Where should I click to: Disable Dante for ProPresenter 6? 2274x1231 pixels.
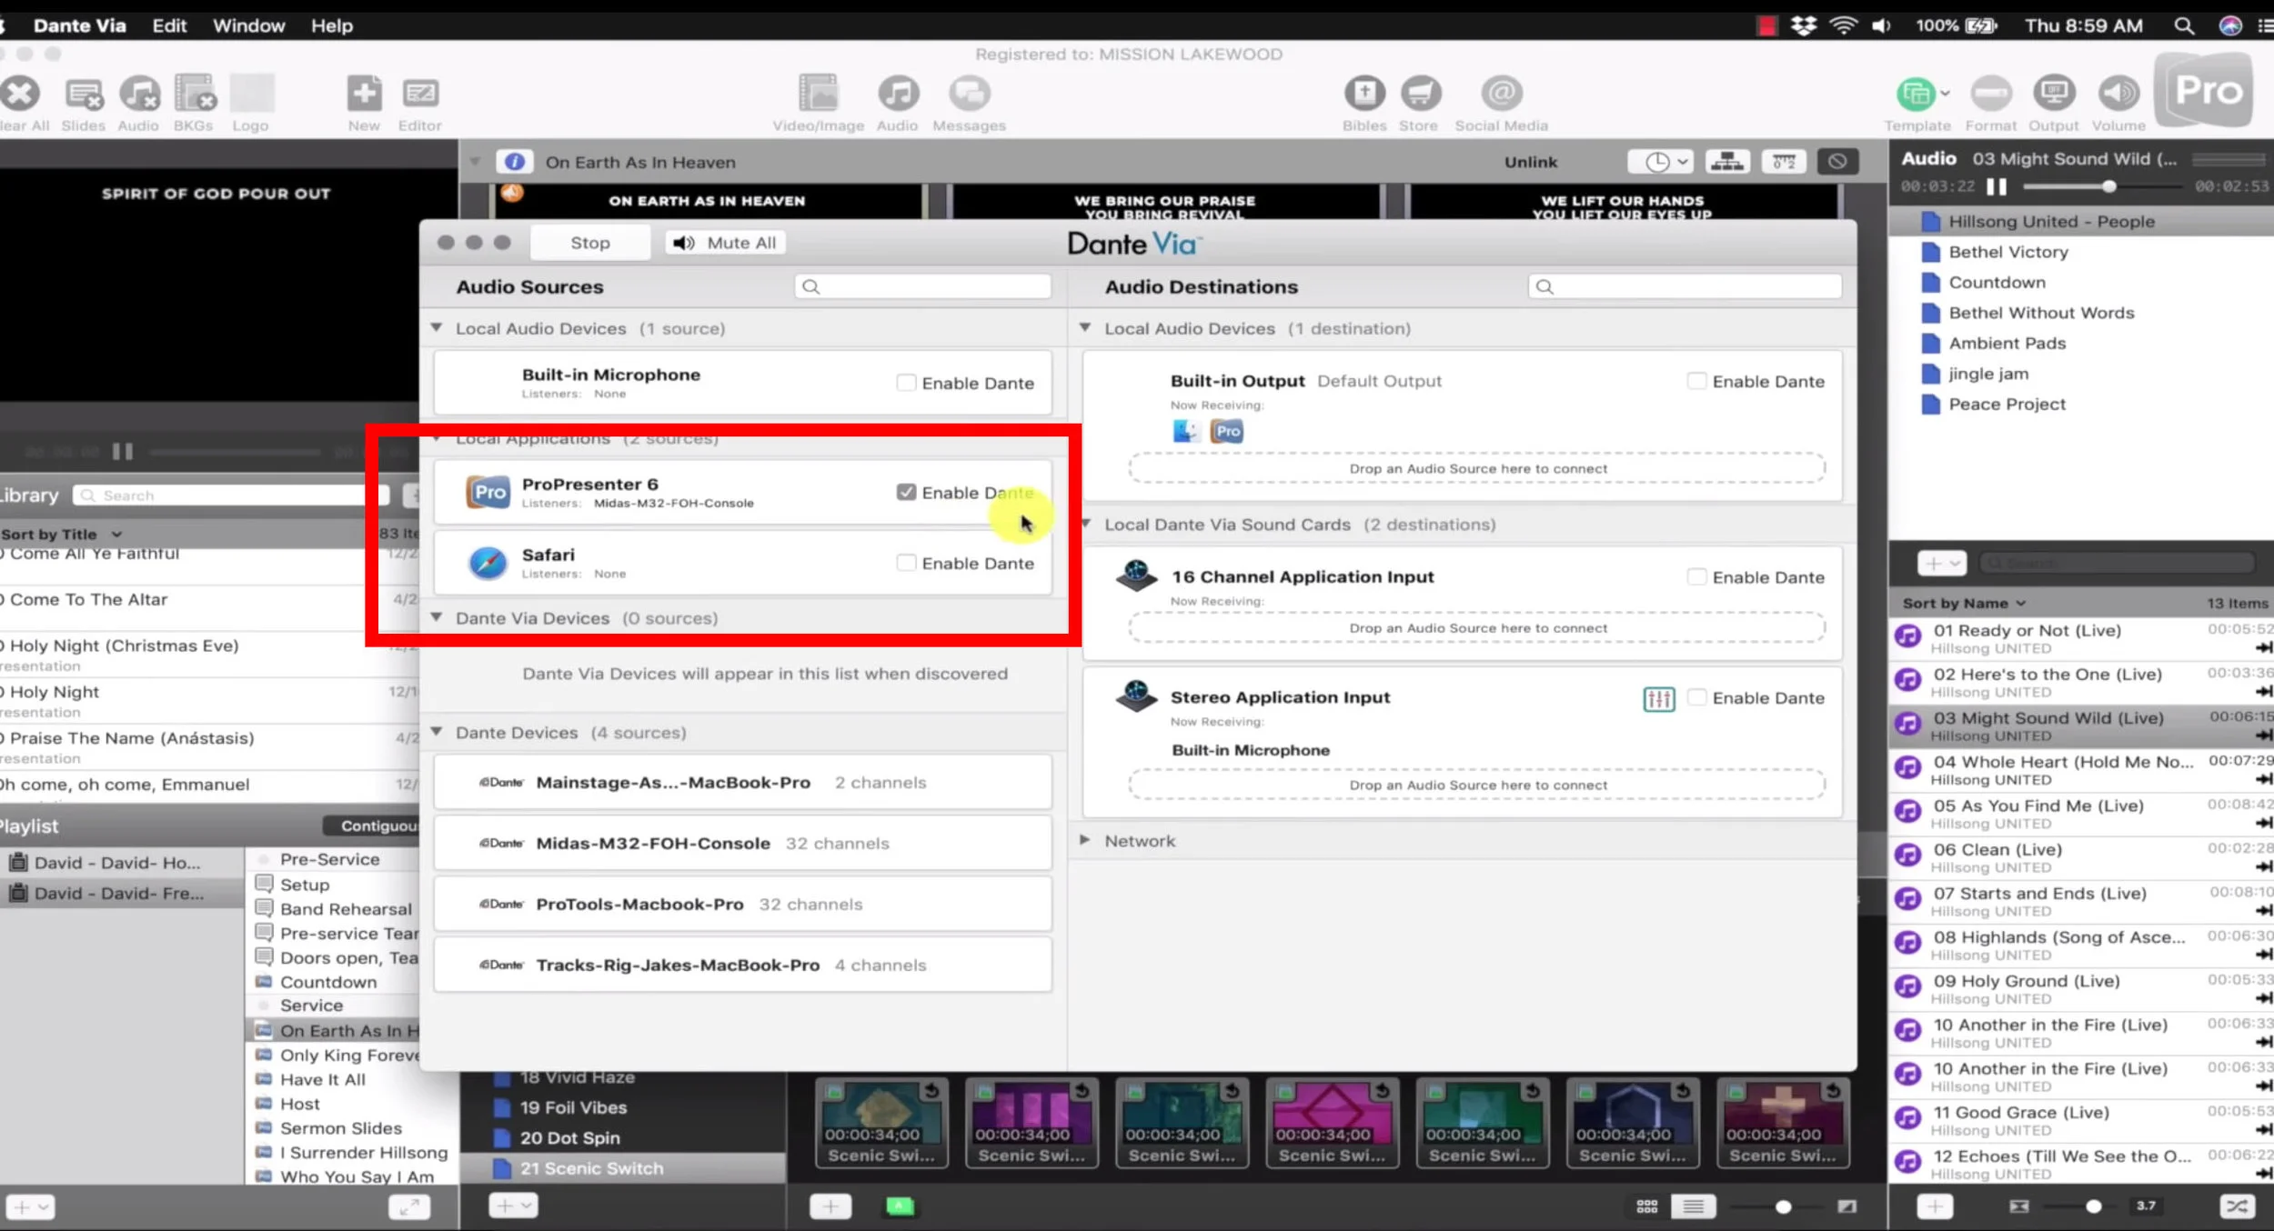906,492
